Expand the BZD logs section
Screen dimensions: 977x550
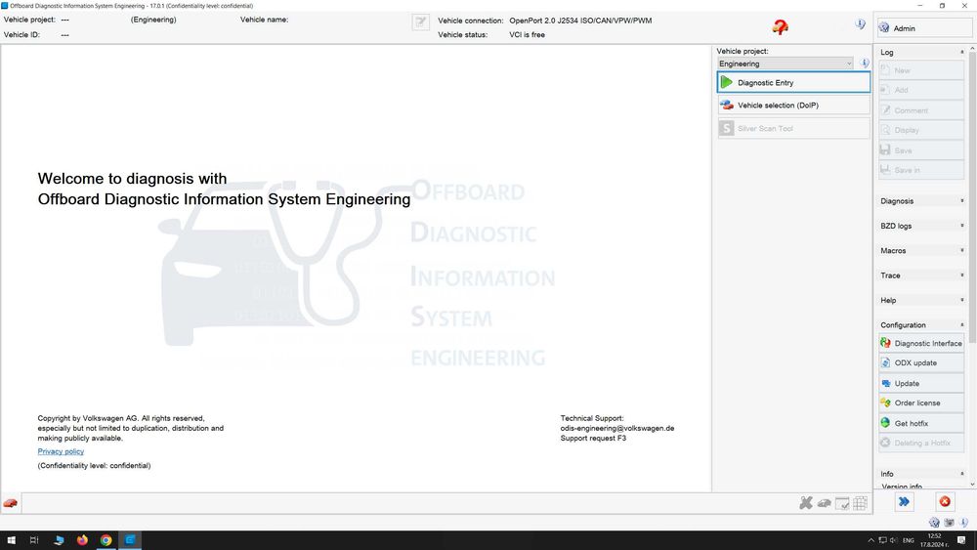[x=921, y=226]
